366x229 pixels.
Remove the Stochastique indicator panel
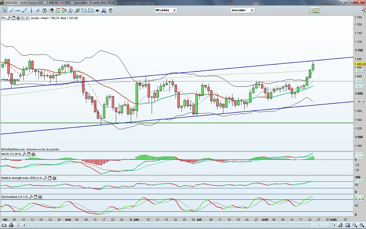click(40, 197)
